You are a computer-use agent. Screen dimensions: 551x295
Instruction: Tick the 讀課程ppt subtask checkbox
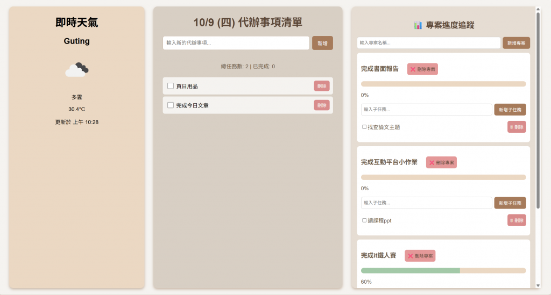pos(364,220)
